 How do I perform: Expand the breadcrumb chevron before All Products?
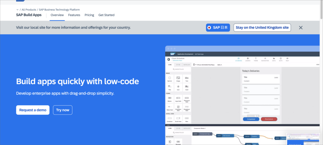[17, 10]
